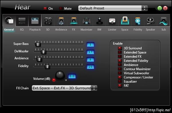
Task: Select the Ambience speaker icon
Action: [61, 21]
